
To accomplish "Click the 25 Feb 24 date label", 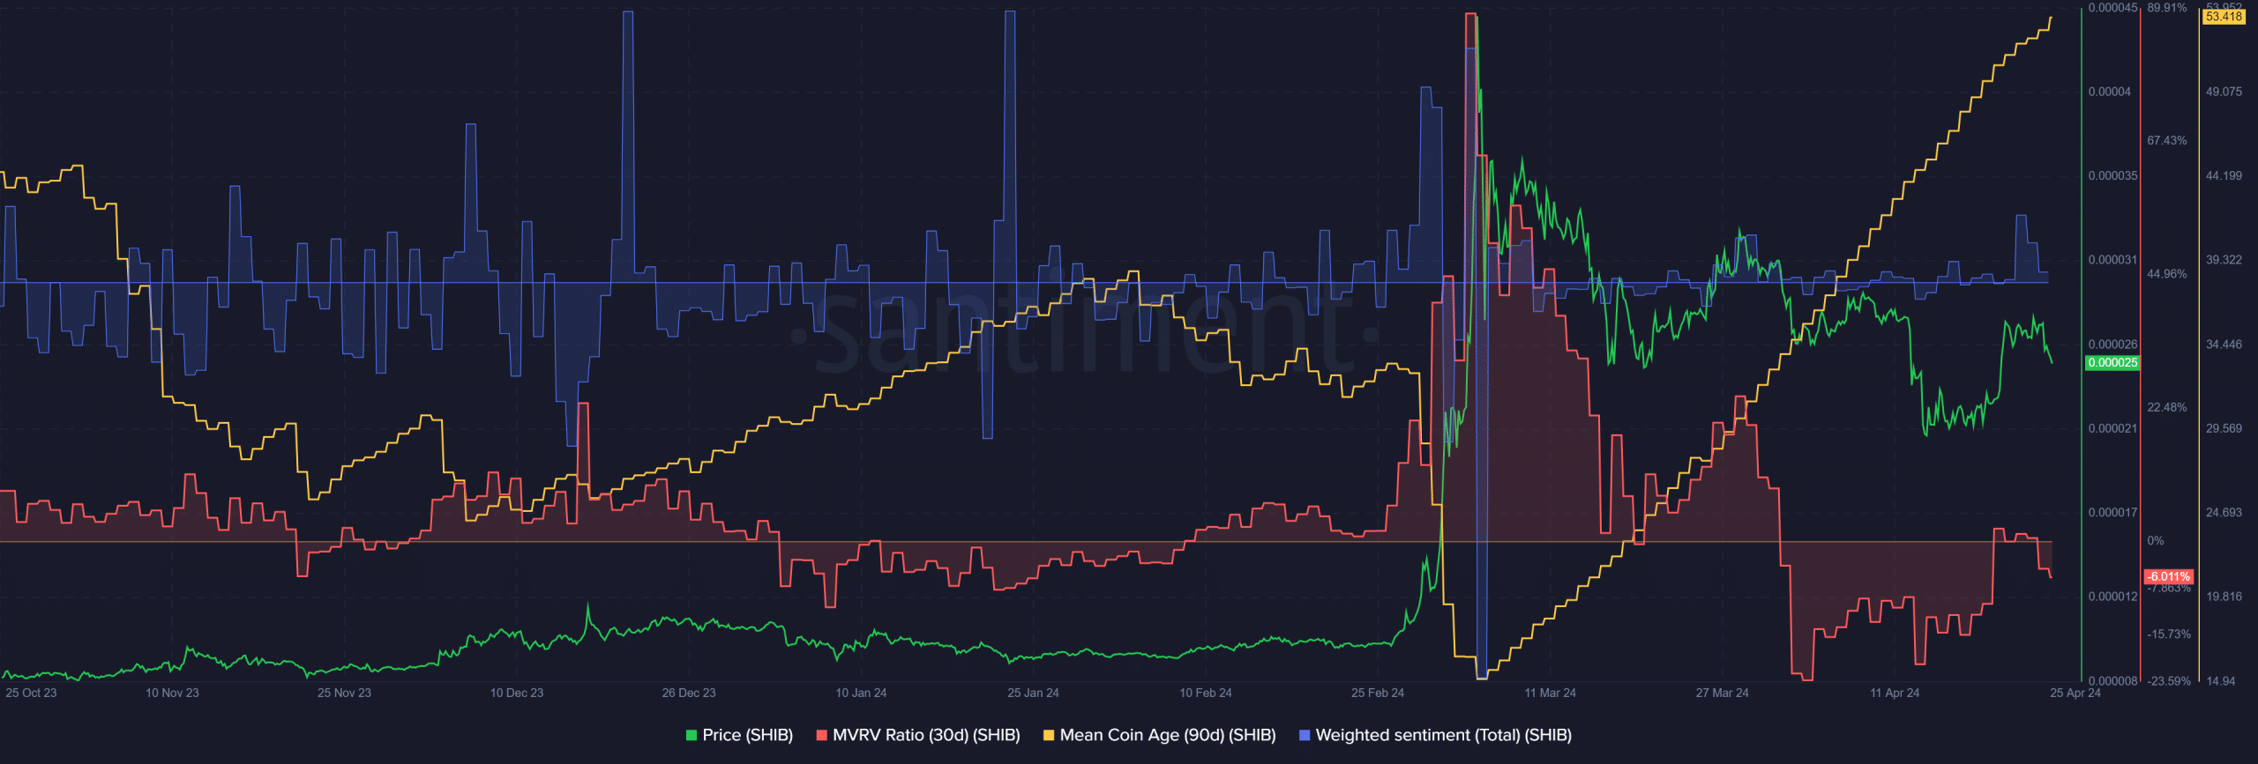I will (x=1378, y=693).
